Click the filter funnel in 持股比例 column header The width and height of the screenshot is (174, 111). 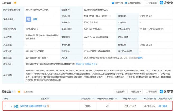(93, 99)
